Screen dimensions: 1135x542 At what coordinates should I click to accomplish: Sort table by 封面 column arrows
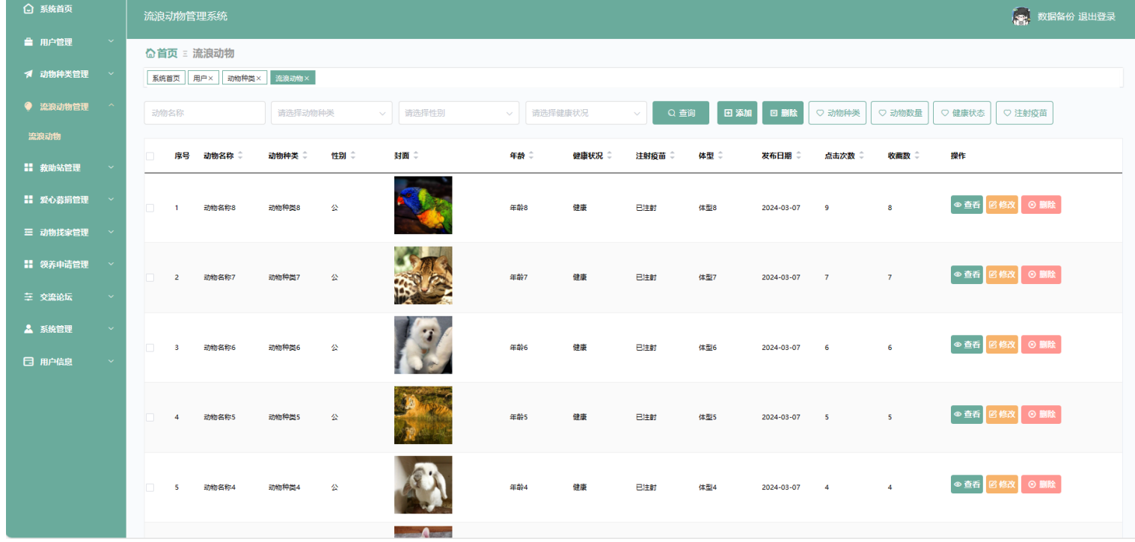click(x=415, y=155)
